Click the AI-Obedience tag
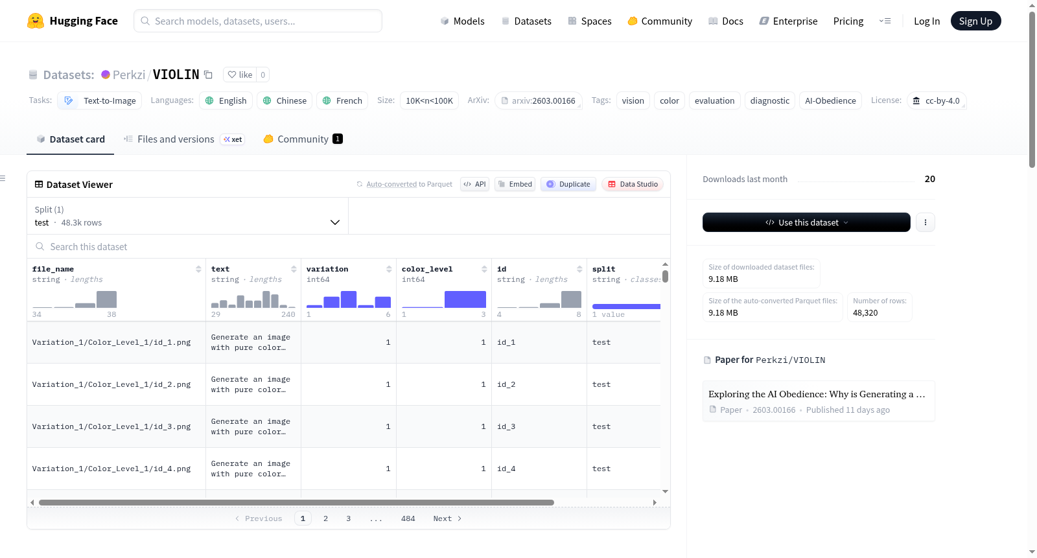This screenshot has width=1037, height=558. (x=830, y=100)
